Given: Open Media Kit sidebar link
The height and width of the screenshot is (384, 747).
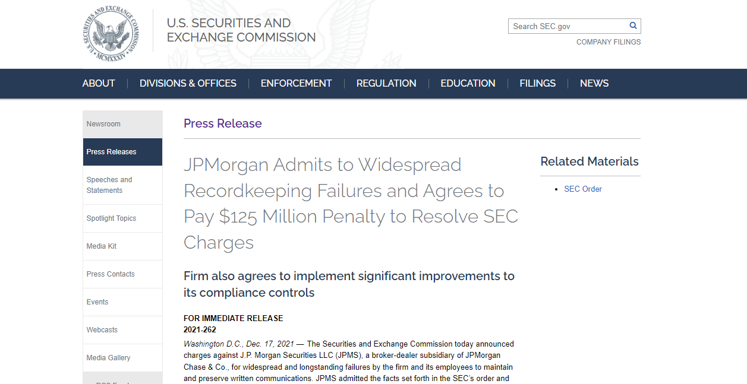Looking at the screenshot, I should tap(122, 246).
